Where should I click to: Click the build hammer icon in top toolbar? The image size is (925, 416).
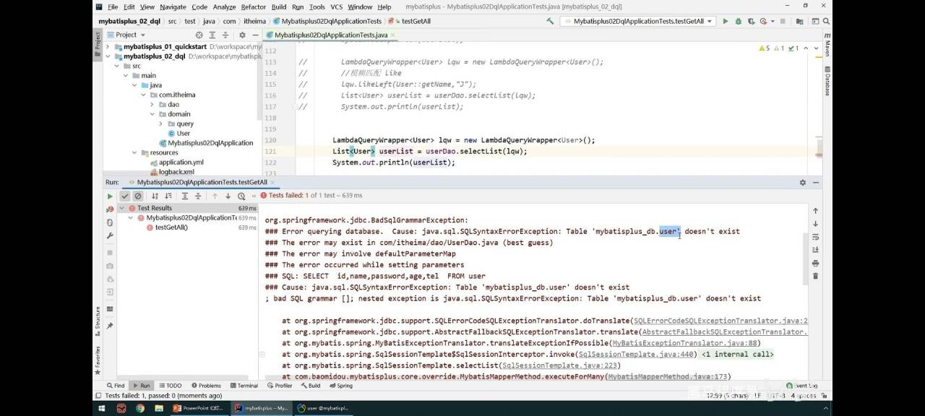(551, 21)
